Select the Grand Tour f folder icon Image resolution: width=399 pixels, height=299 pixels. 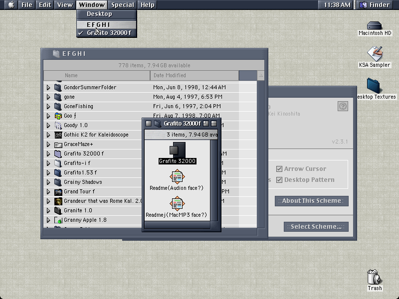click(x=58, y=192)
